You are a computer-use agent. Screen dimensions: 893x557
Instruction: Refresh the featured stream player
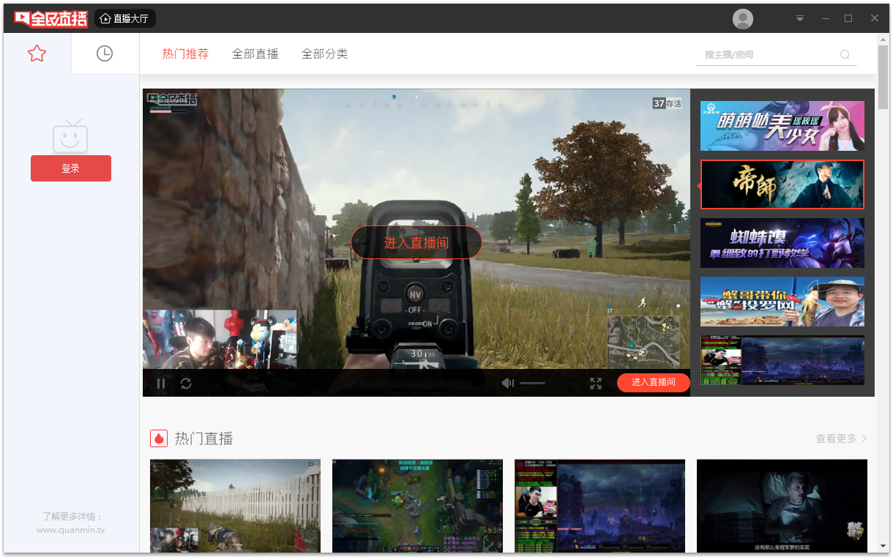[186, 383]
